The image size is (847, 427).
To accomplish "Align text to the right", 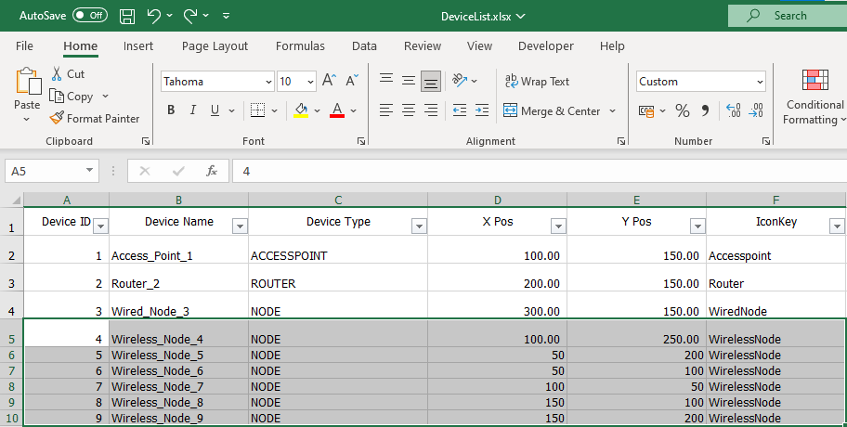I will click(x=431, y=110).
